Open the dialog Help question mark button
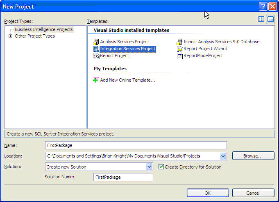This screenshot has height=202, width=279. (x=263, y=7)
